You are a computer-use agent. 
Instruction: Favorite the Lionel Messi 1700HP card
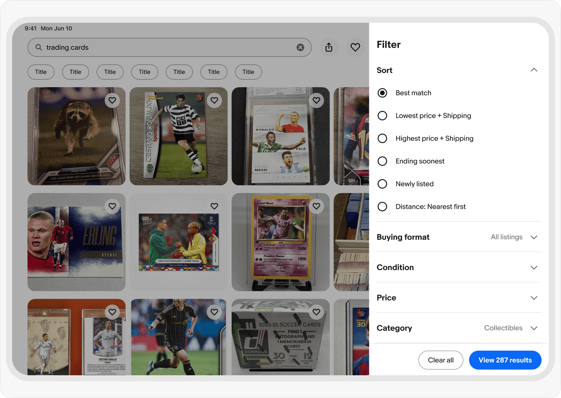[316, 206]
